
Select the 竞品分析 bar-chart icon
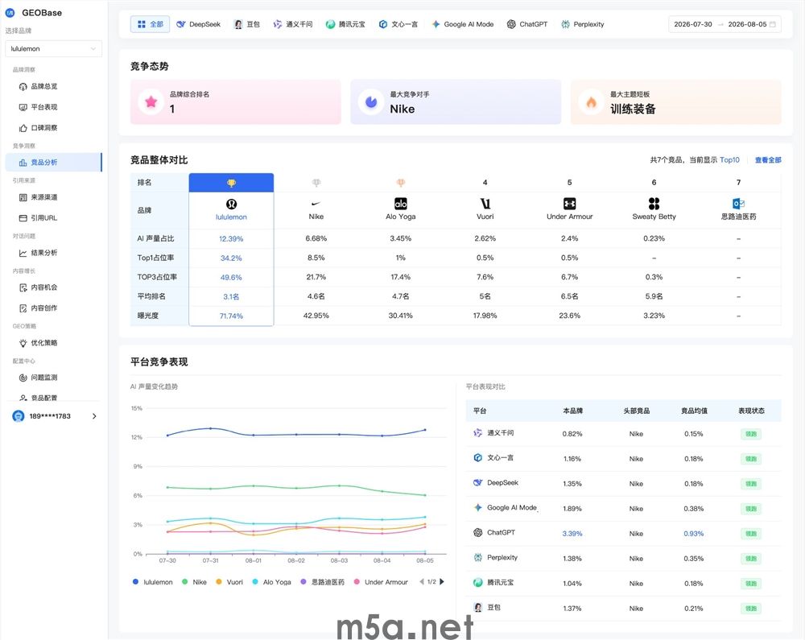pos(23,163)
